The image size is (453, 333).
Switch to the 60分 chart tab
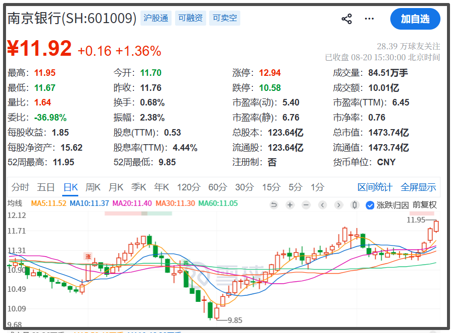(x=218, y=187)
